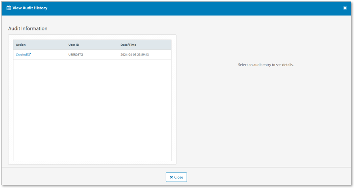Click the X icon inside the Close button
The width and height of the screenshot is (354, 188).
pyautogui.click(x=172, y=177)
